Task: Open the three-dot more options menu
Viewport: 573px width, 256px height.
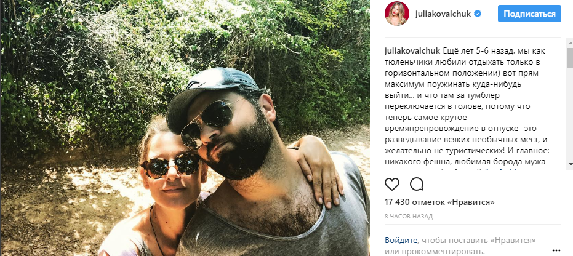Action: [556, 250]
